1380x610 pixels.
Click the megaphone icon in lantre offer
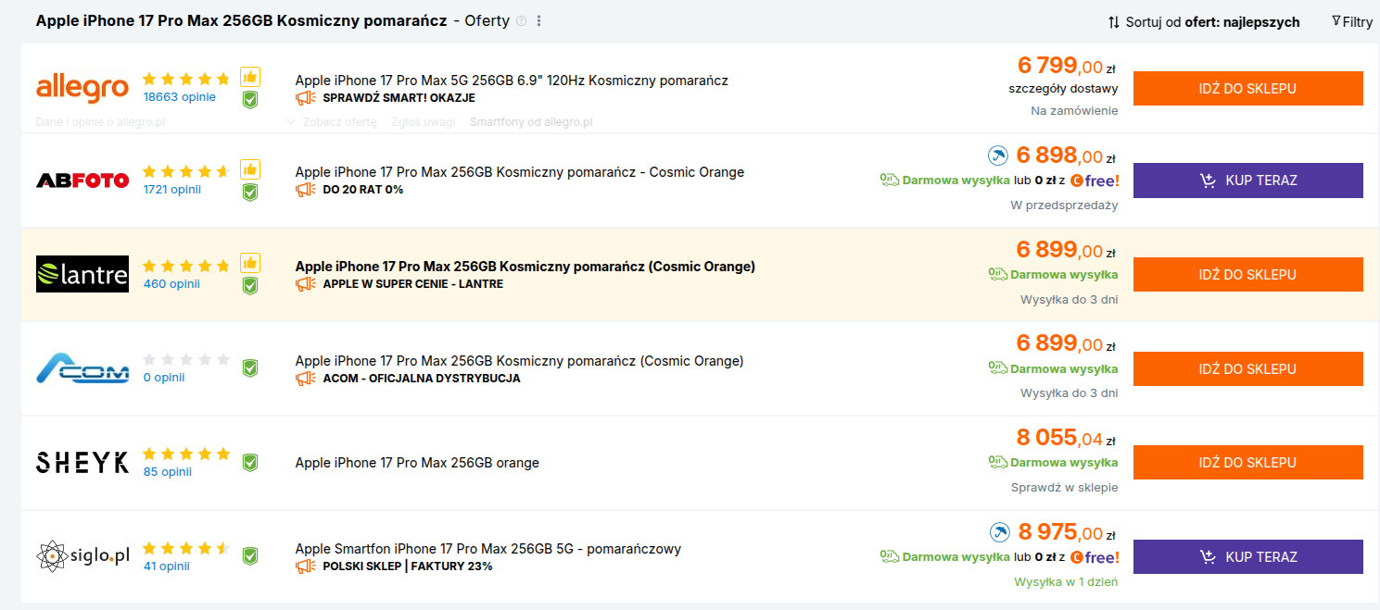click(x=306, y=283)
